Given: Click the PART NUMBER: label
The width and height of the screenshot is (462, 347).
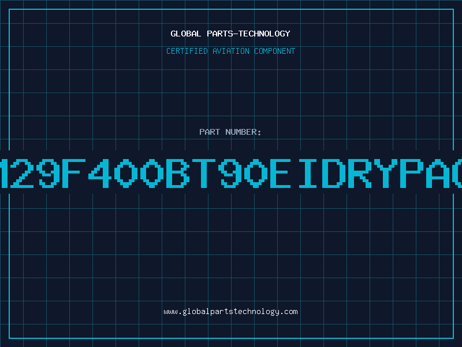Looking at the screenshot, I should [230, 132].
